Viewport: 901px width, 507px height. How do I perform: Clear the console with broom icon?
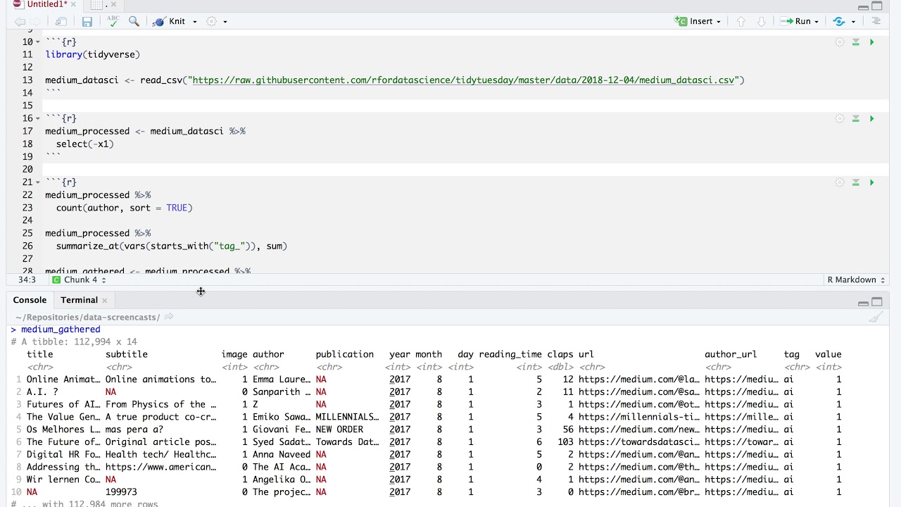pos(876,318)
